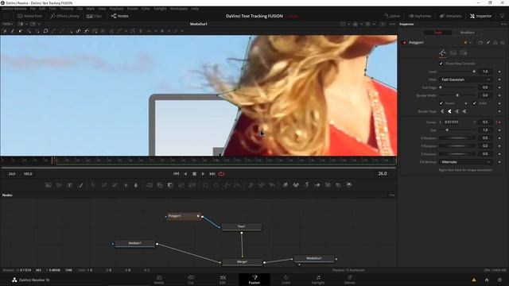509x286 pixels.
Task: Toggle the Solid checkbox
Action: (474, 103)
